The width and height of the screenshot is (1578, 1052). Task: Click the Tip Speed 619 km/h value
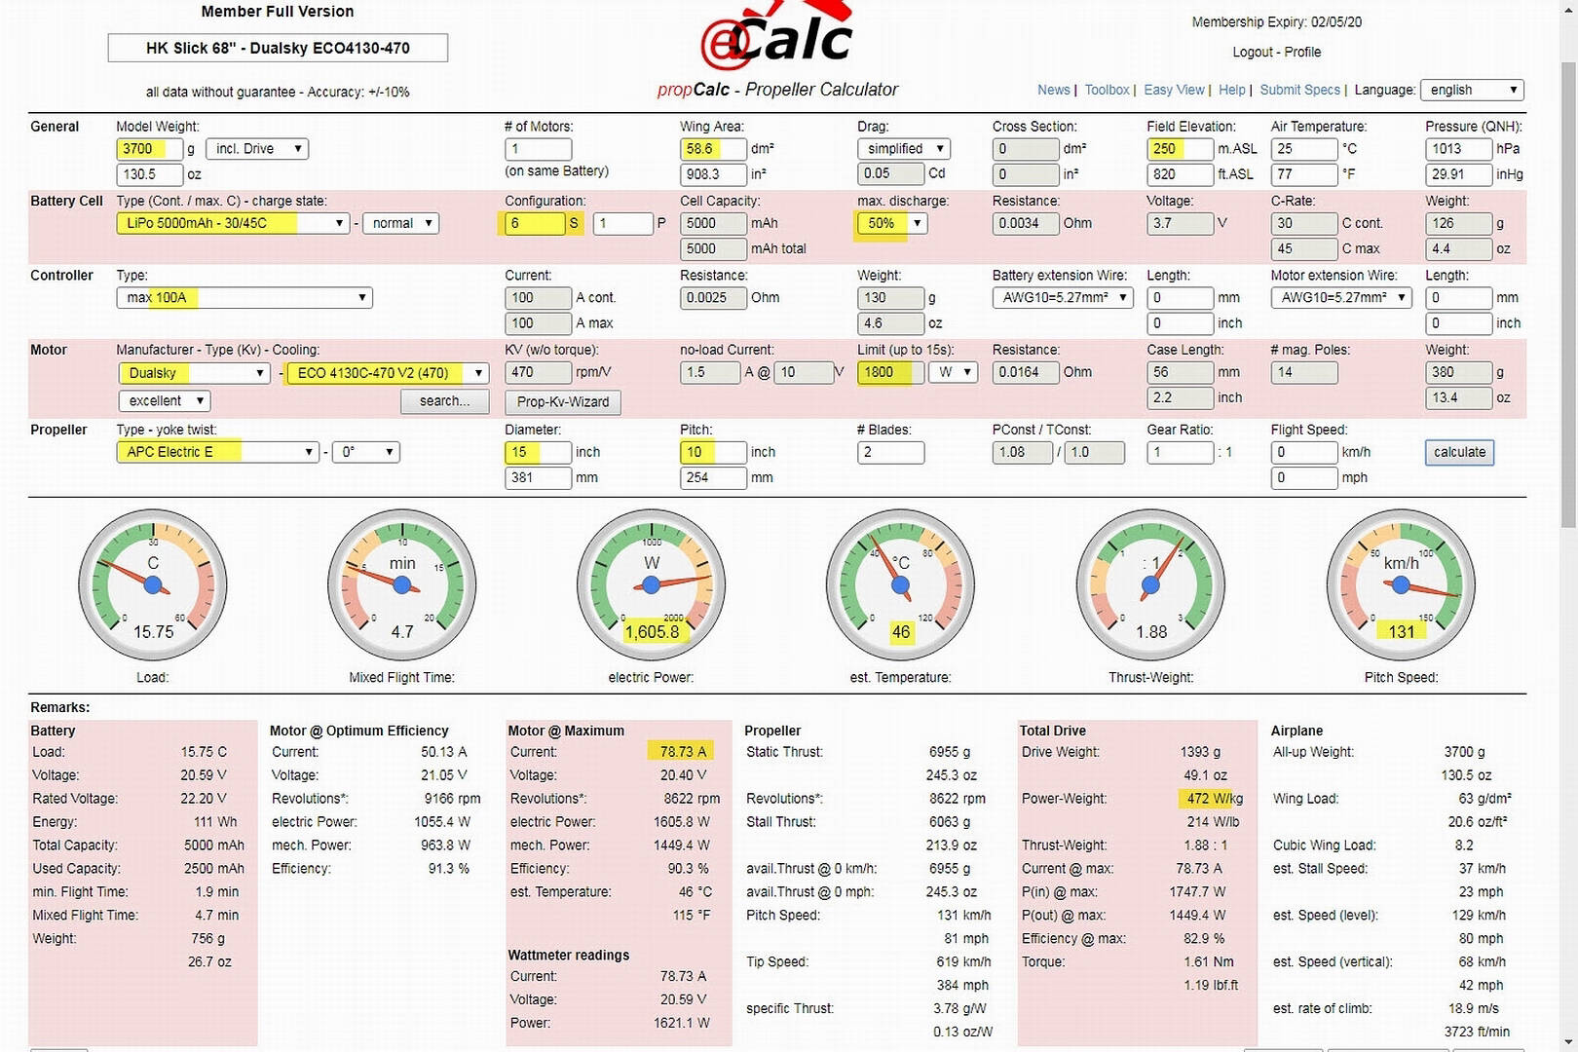point(963,962)
